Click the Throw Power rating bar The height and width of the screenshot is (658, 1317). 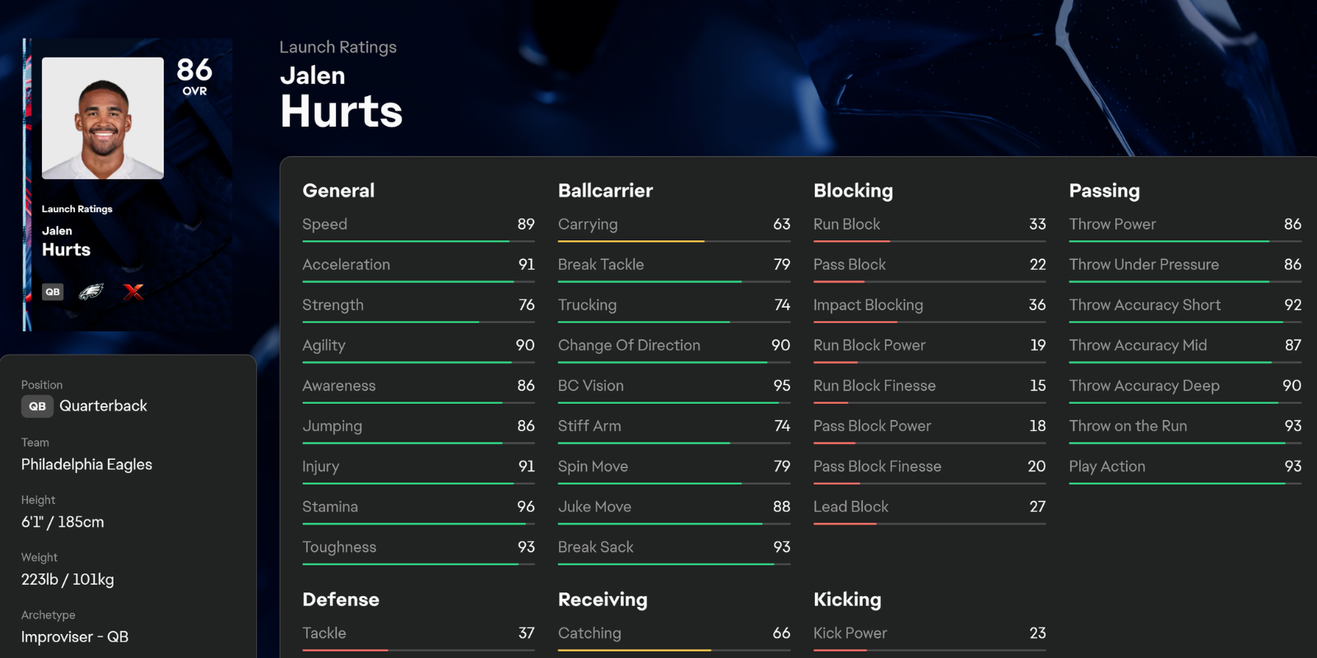(x=1184, y=241)
